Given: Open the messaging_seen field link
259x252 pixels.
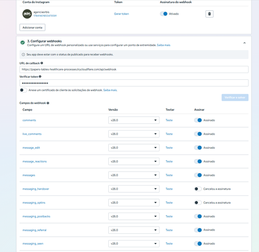Looking at the screenshot, I should pyautogui.click(x=33, y=244).
